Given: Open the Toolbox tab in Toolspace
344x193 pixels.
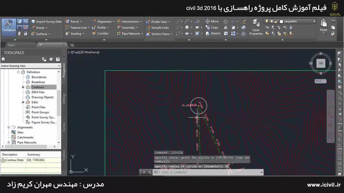Looking at the screenshot, I should coord(64,155).
